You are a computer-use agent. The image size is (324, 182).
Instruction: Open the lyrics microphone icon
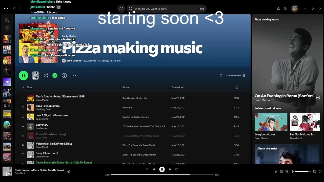(276, 171)
